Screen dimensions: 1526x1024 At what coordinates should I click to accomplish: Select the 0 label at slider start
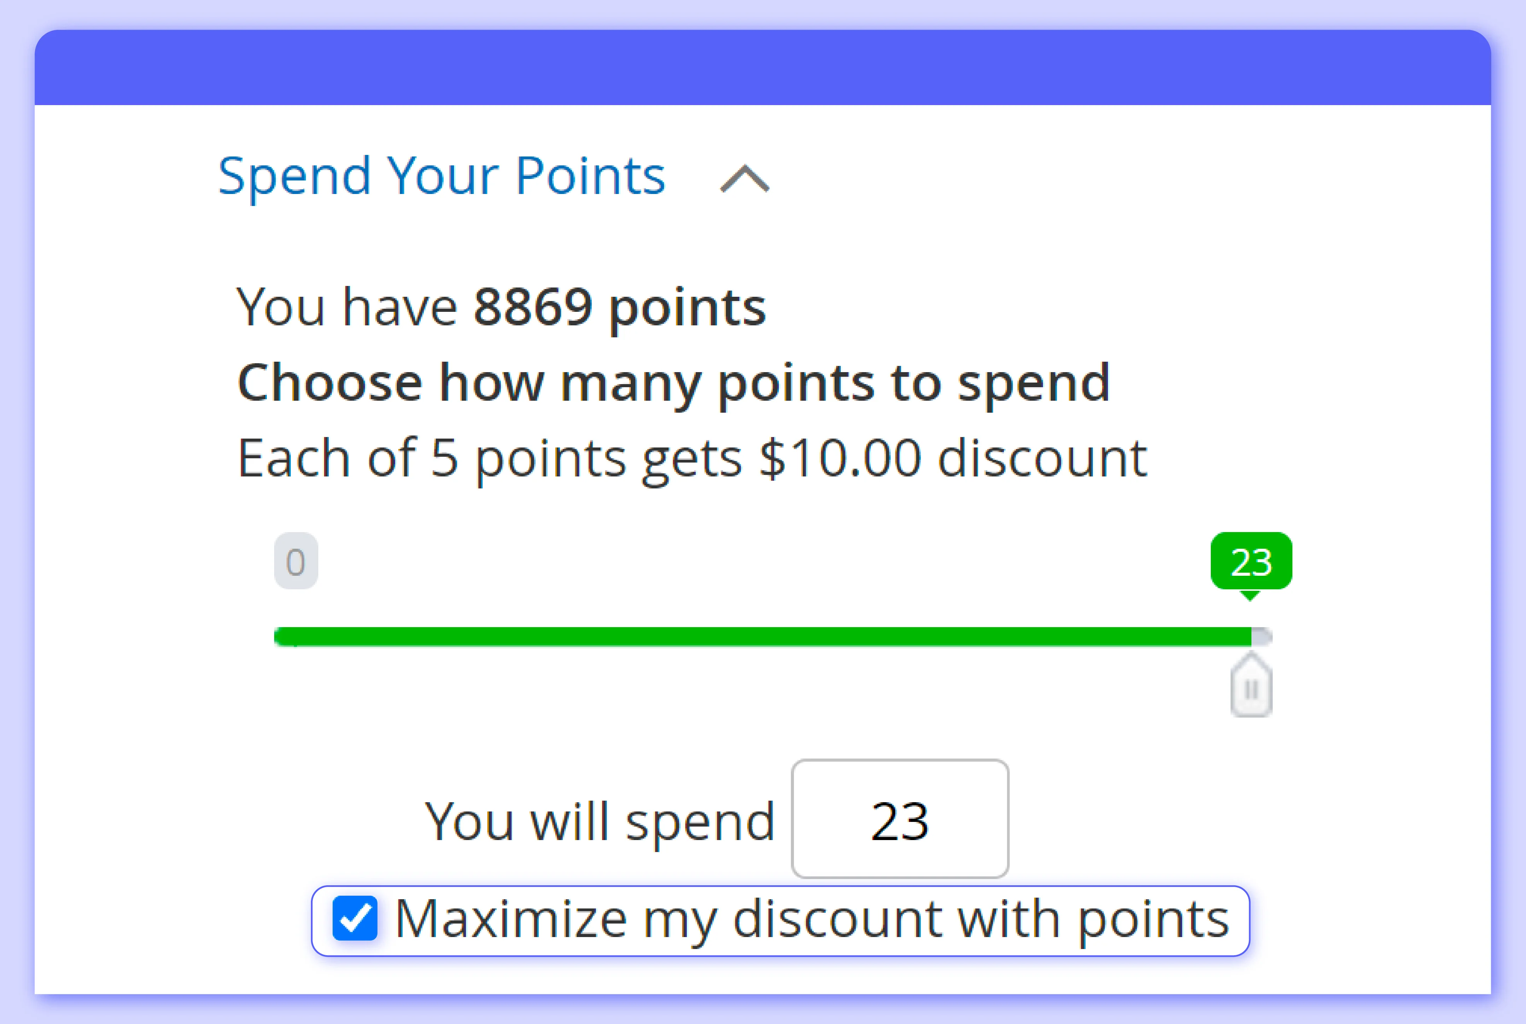295,560
